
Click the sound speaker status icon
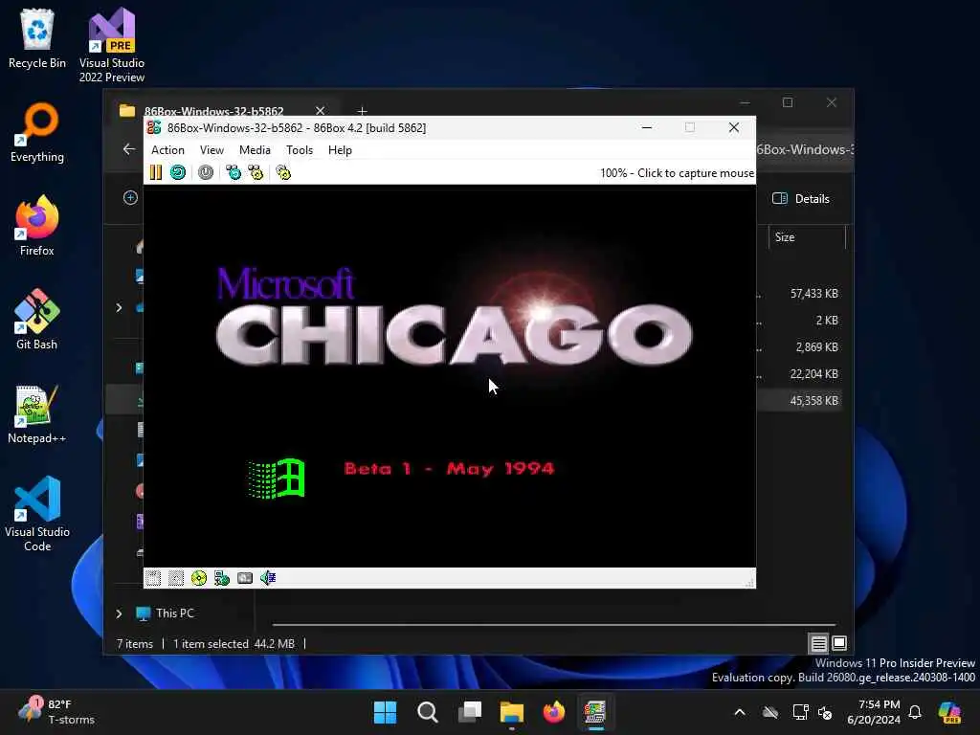click(x=268, y=578)
